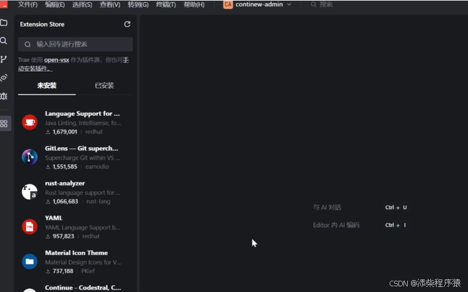Click the 1,679,001 download count
468x292 pixels.
(65, 132)
